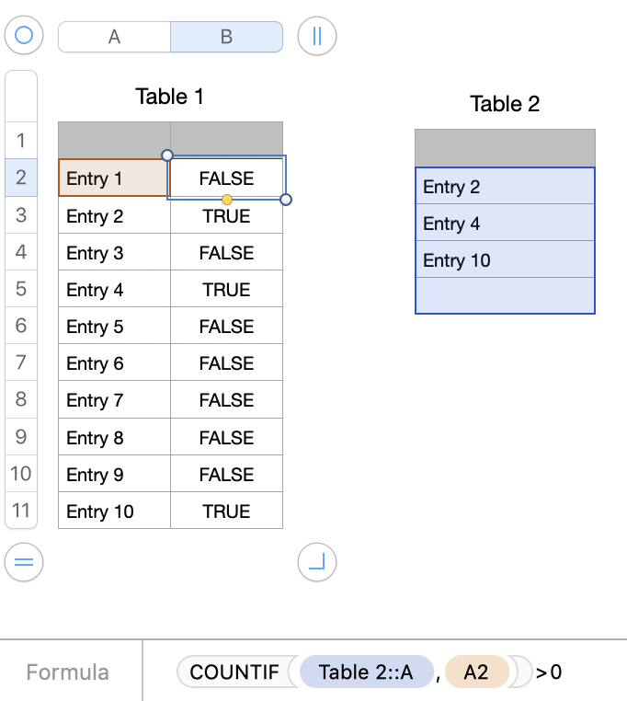Click the TRUE cell beside Entry 4
Image resolution: width=627 pixels, height=701 pixels.
(226, 290)
